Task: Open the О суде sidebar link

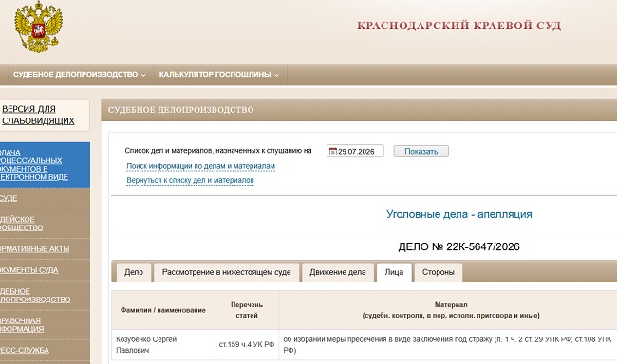Action: [9, 198]
